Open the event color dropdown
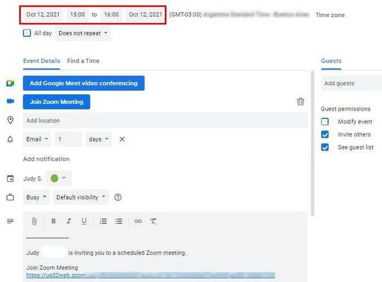The height and width of the screenshot is (282, 382). coord(59,178)
